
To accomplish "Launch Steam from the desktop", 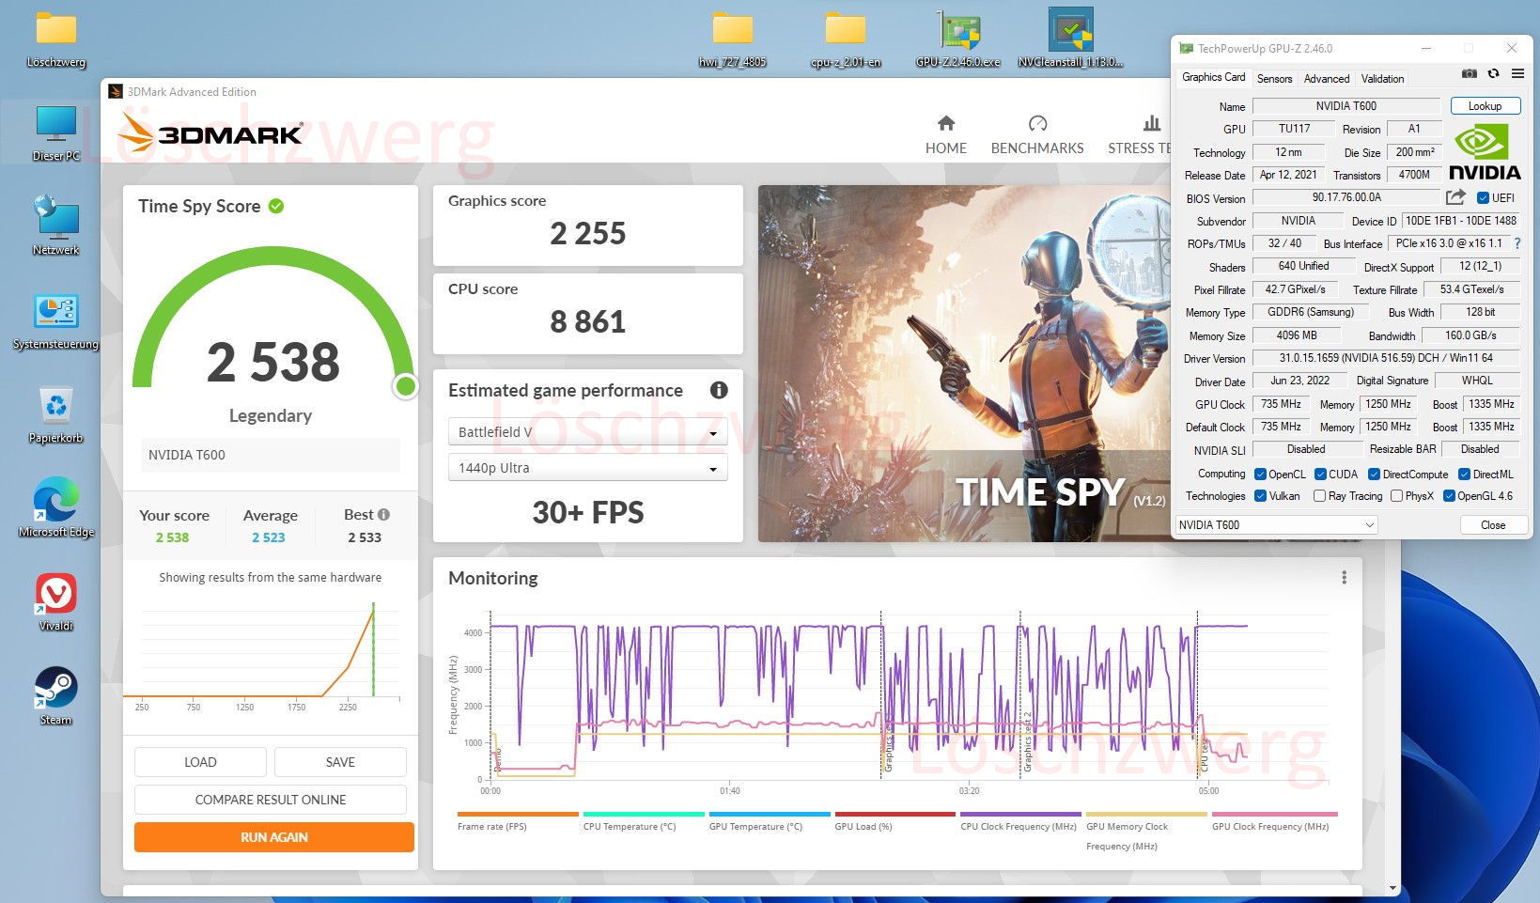I will click(56, 695).
